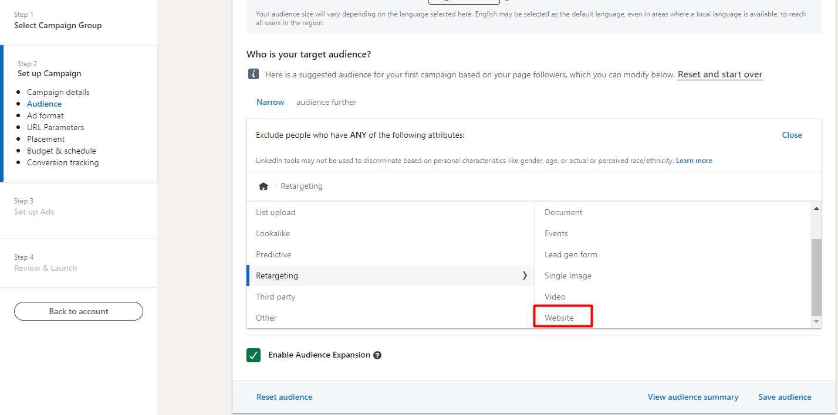Select the Retargeting category row
The image size is (838, 415).
tap(390, 275)
